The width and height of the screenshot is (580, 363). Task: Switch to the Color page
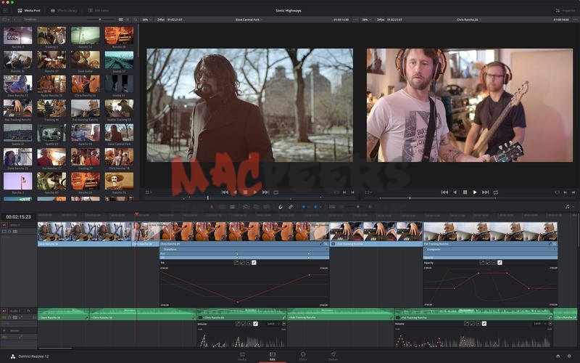[x=303, y=356]
